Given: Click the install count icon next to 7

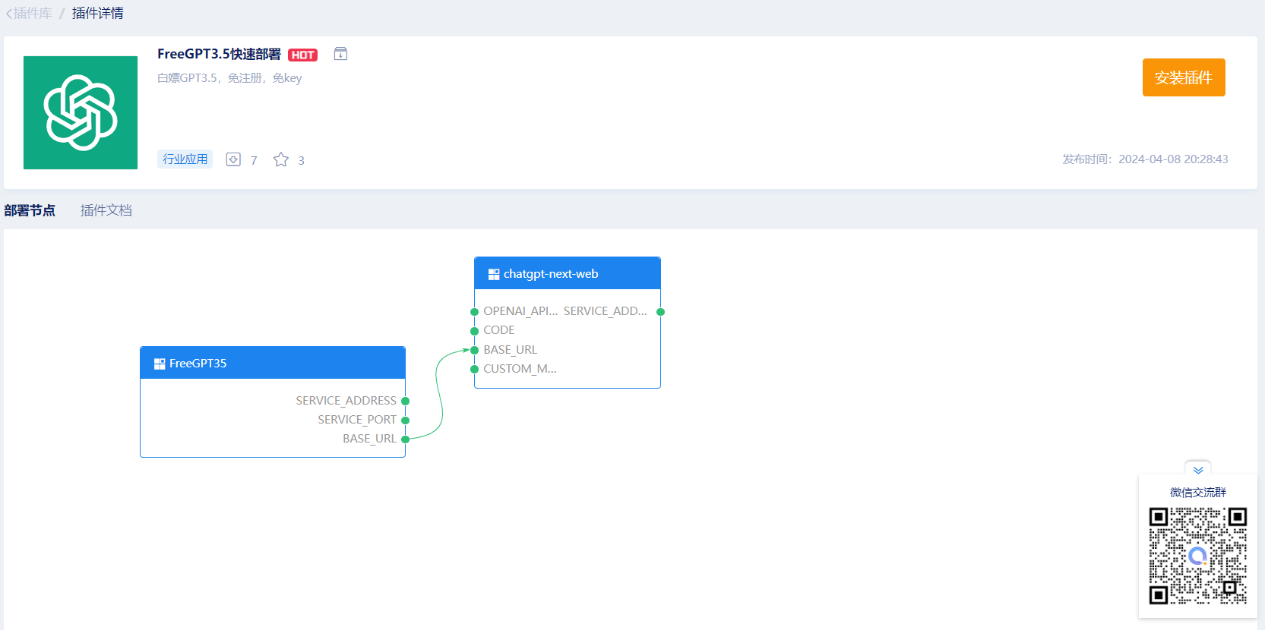Looking at the screenshot, I should pos(233,159).
